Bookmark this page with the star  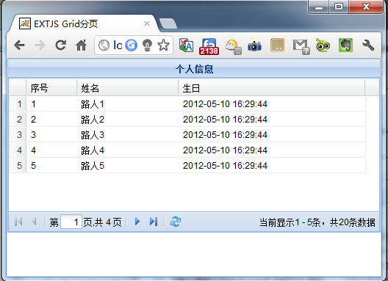pos(163,45)
